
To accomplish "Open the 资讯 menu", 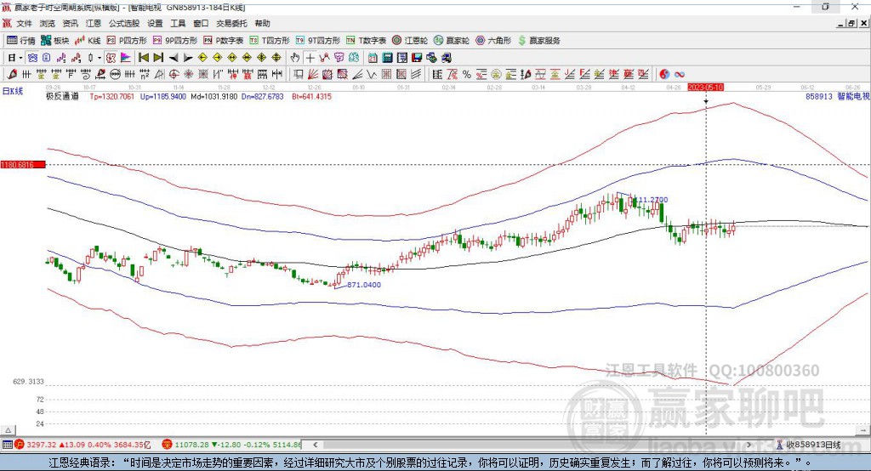I will [70, 23].
